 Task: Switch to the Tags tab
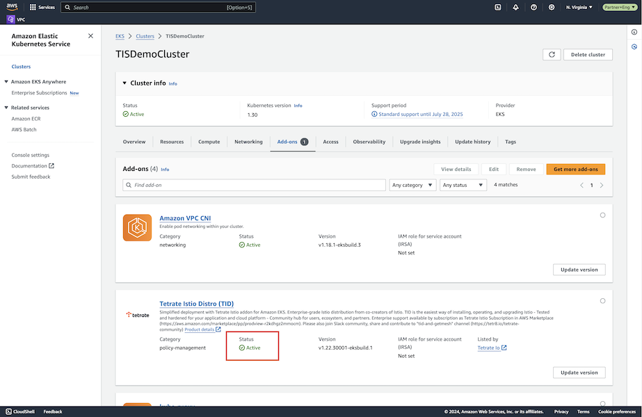511,142
